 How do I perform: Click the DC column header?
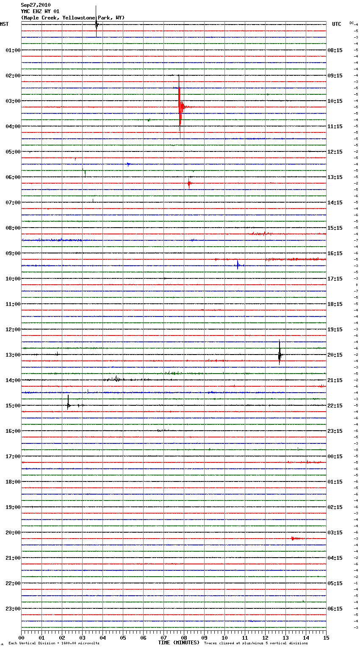(x=352, y=23)
